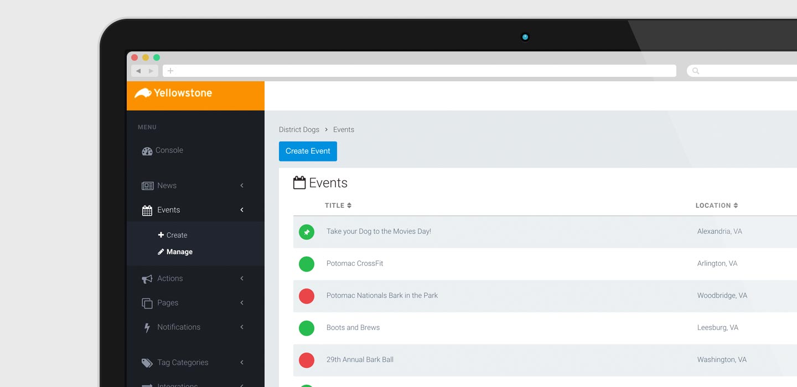Sort events by the Location column arrows
Image resolution: width=797 pixels, height=387 pixels.
(x=736, y=206)
